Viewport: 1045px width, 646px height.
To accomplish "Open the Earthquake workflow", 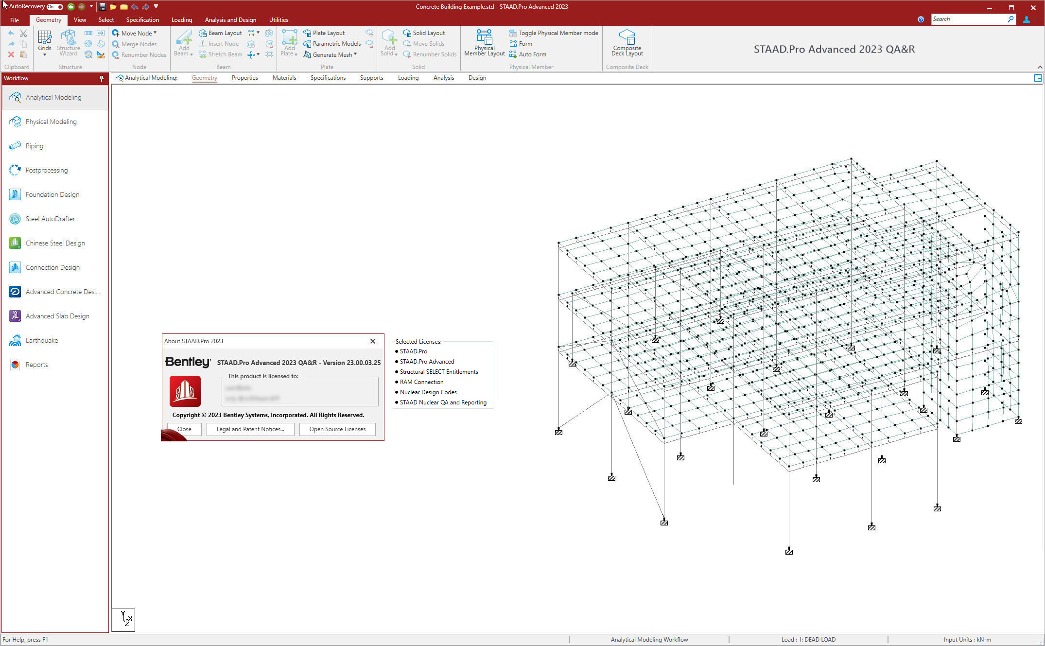I will pos(55,340).
